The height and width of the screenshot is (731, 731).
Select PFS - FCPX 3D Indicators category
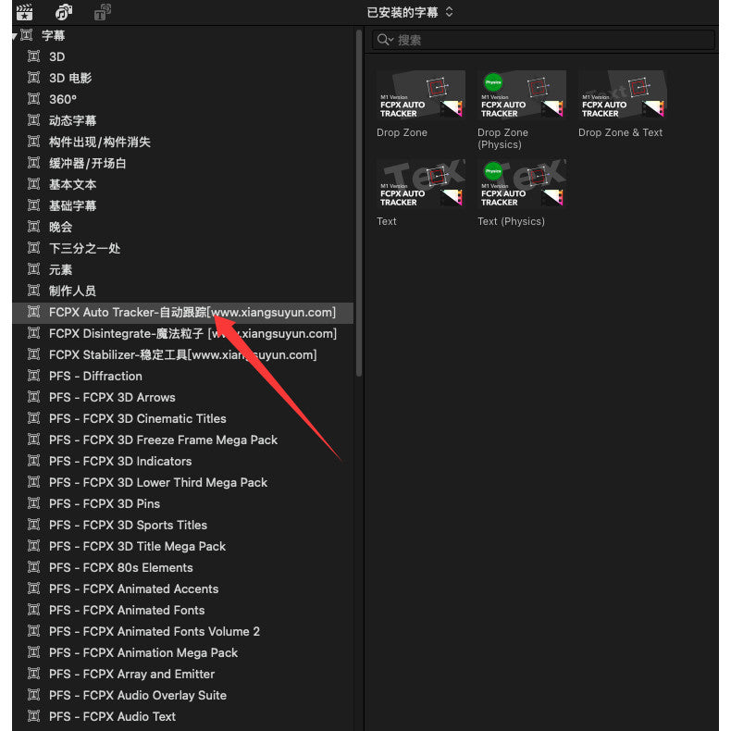(x=183, y=461)
